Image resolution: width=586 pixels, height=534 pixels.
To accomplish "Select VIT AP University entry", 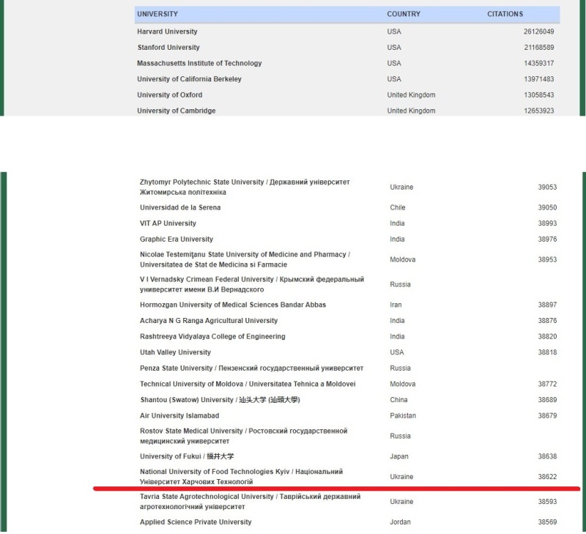I will tap(168, 223).
